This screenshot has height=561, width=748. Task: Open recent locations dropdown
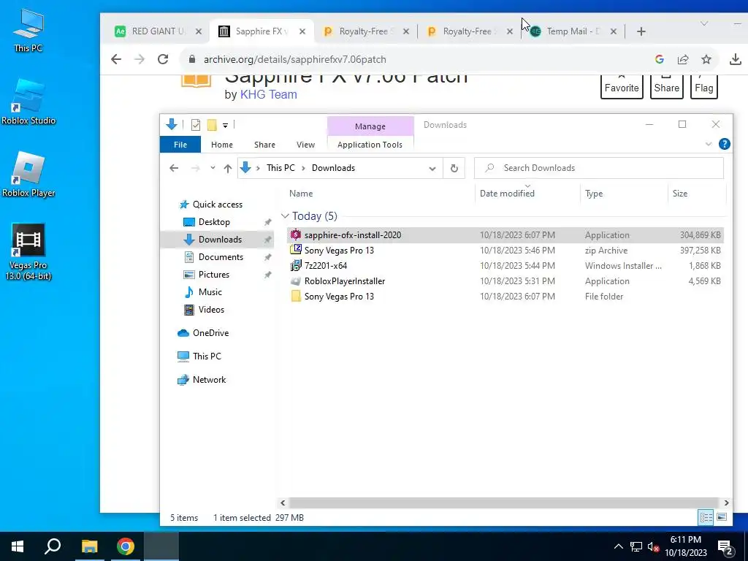pos(213,168)
